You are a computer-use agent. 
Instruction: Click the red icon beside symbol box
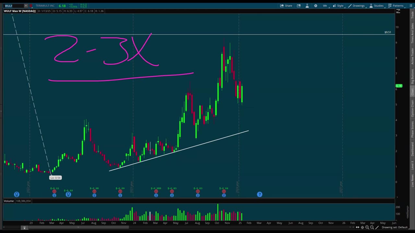point(31,6)
